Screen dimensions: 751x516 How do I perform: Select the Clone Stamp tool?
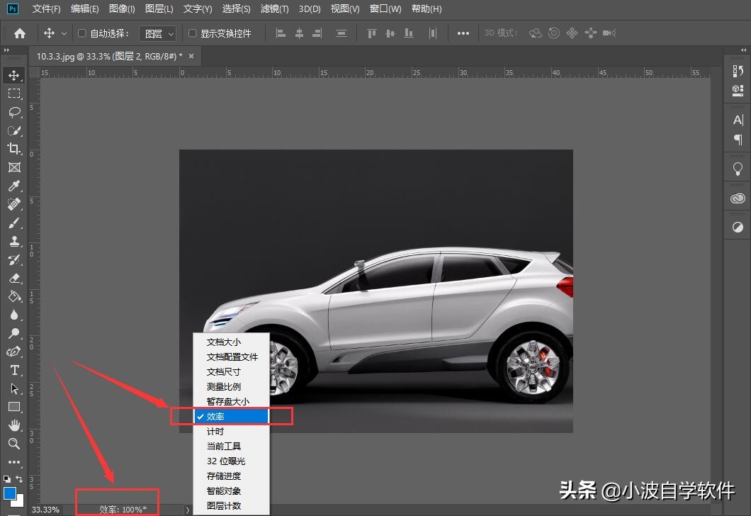click(x=14, y=241)
